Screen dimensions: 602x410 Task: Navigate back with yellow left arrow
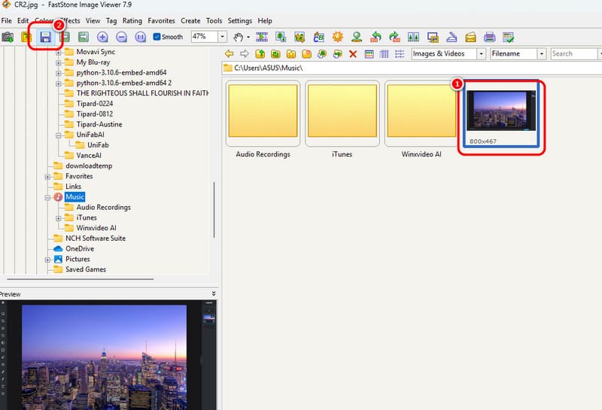tap(230, 53)
